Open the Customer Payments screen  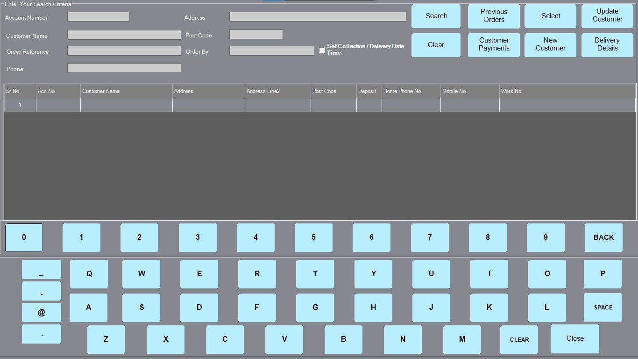click(494, 44)
